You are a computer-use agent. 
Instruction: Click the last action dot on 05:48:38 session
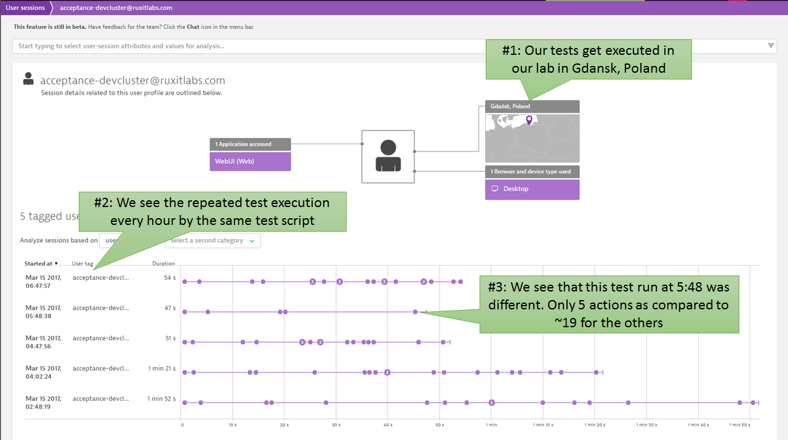click(x=416, y=312)
